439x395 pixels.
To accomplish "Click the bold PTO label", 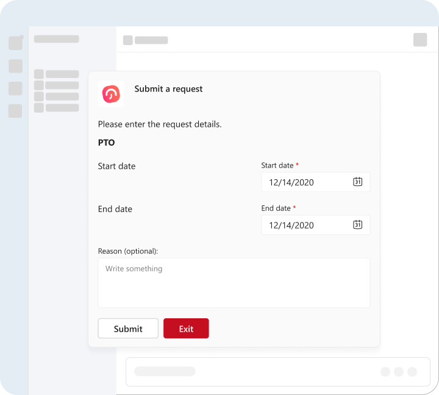I will coord(106,143).
